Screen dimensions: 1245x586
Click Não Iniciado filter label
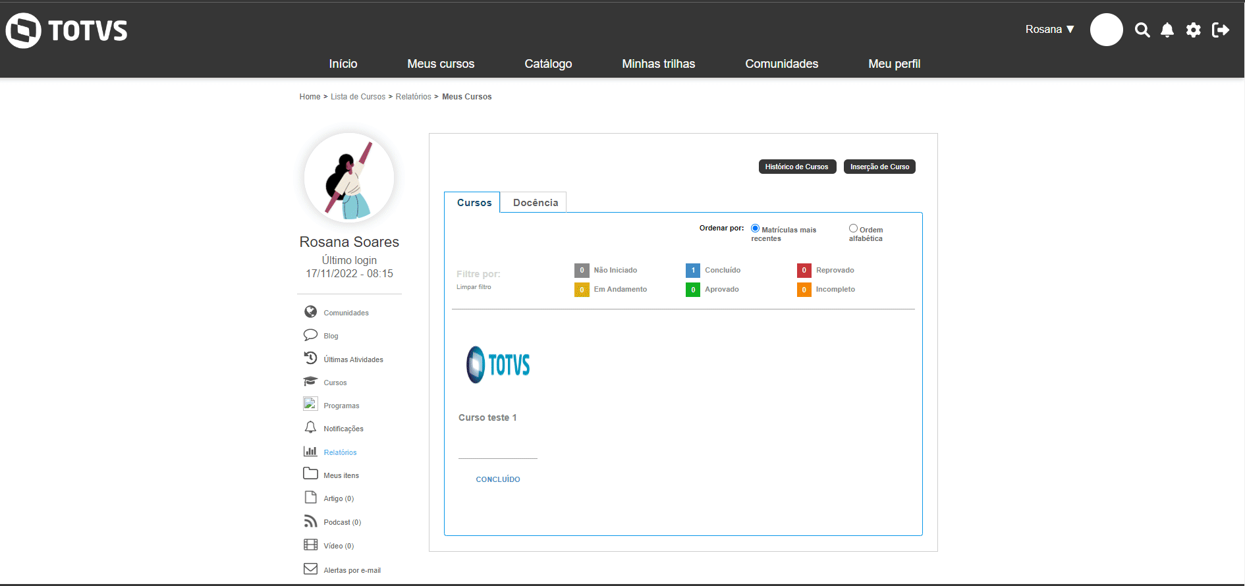[x=615, y=270]
